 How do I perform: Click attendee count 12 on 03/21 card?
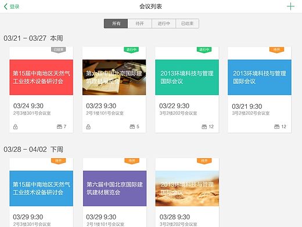(x=284, y=127)
